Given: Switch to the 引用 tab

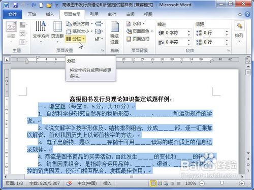Looking at the screenshot, I should pos(94,14).
